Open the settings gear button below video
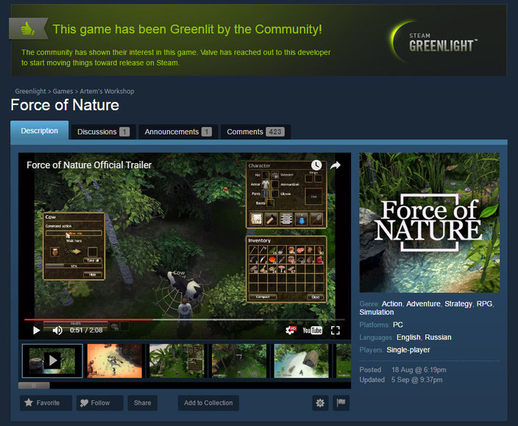Viewport: 518px width, 426px height. 320,403
